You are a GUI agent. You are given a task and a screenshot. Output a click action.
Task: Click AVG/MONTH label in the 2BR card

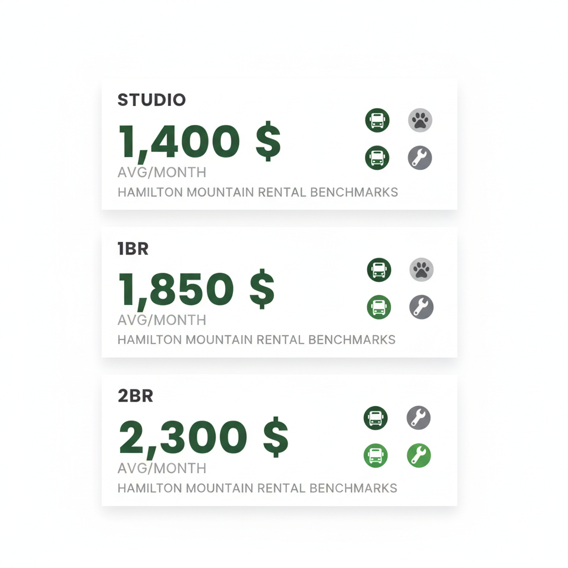[161, 468]
